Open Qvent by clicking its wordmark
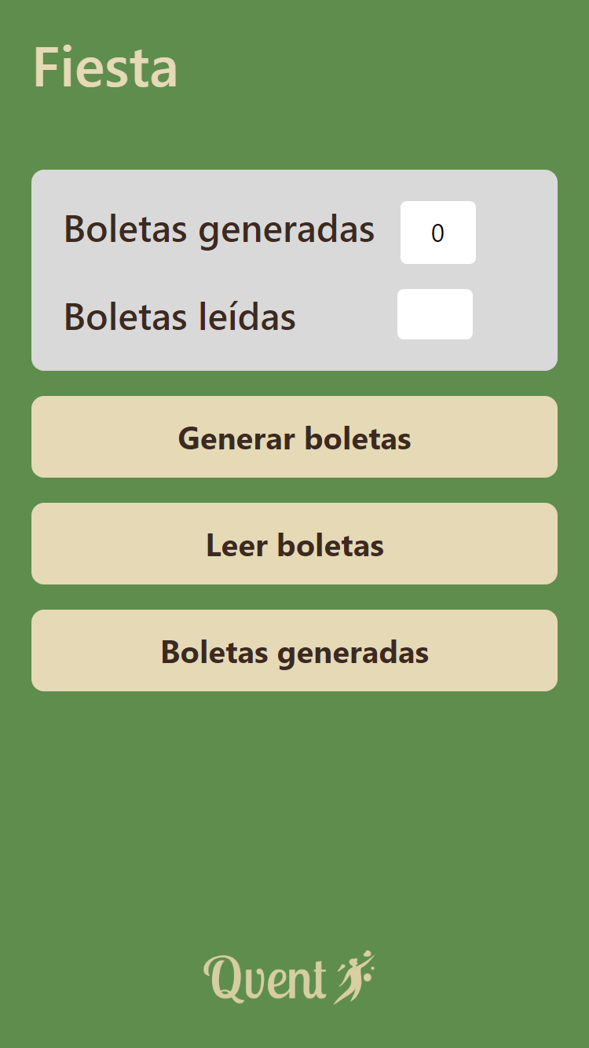 pos(267,978)
